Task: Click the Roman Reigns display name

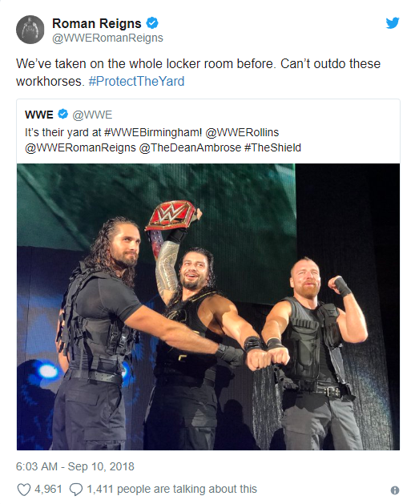Action: [97, 23]
